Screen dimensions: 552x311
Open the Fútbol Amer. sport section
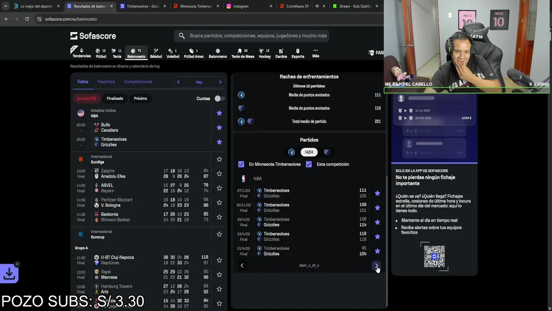pyautogui.click(x=194, y=53)
